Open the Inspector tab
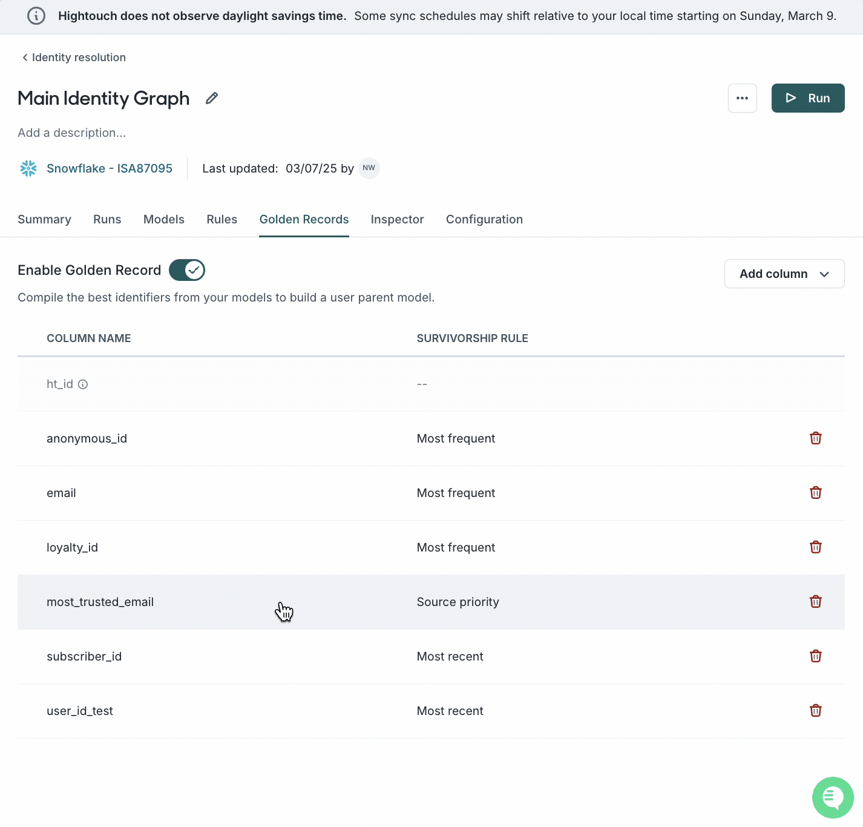 [397, 219]
